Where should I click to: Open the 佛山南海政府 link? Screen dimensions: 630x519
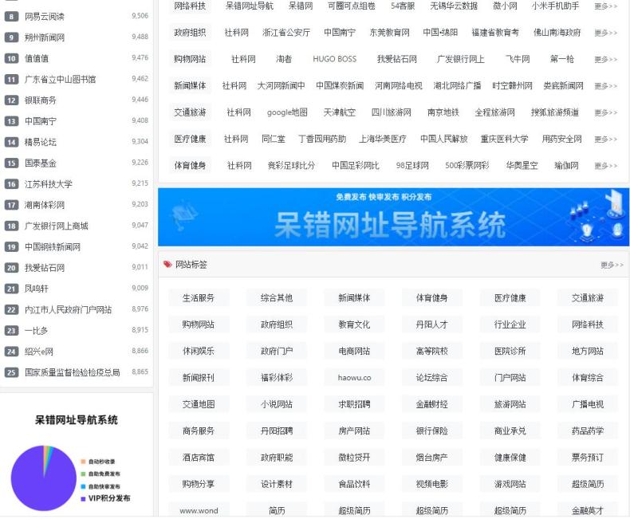coord(557,33)
